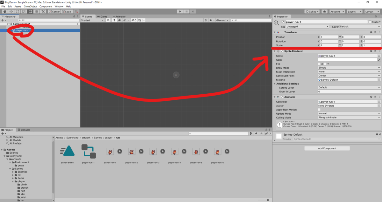This screenshot has height=202, width=382.
Task: Toggle 2D view mode in Scene
Action: 108,20
